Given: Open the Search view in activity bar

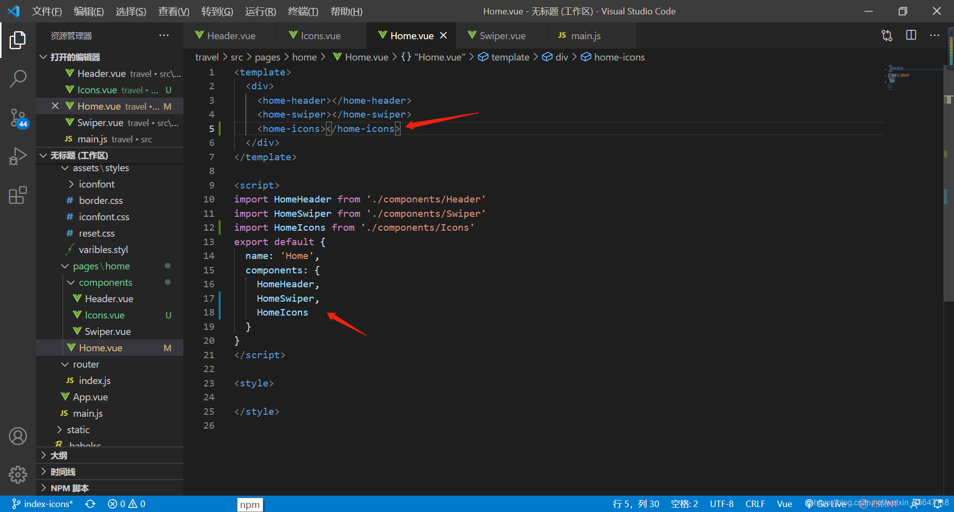Looking at the screenshot, I should coord(18,78).
